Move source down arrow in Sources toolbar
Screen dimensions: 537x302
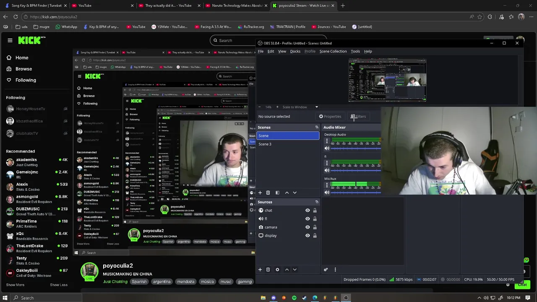(295, 270)
